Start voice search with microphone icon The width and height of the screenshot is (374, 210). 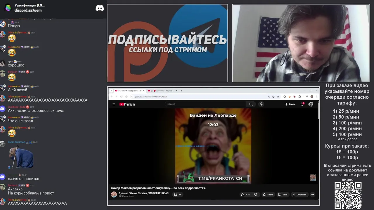261,104
